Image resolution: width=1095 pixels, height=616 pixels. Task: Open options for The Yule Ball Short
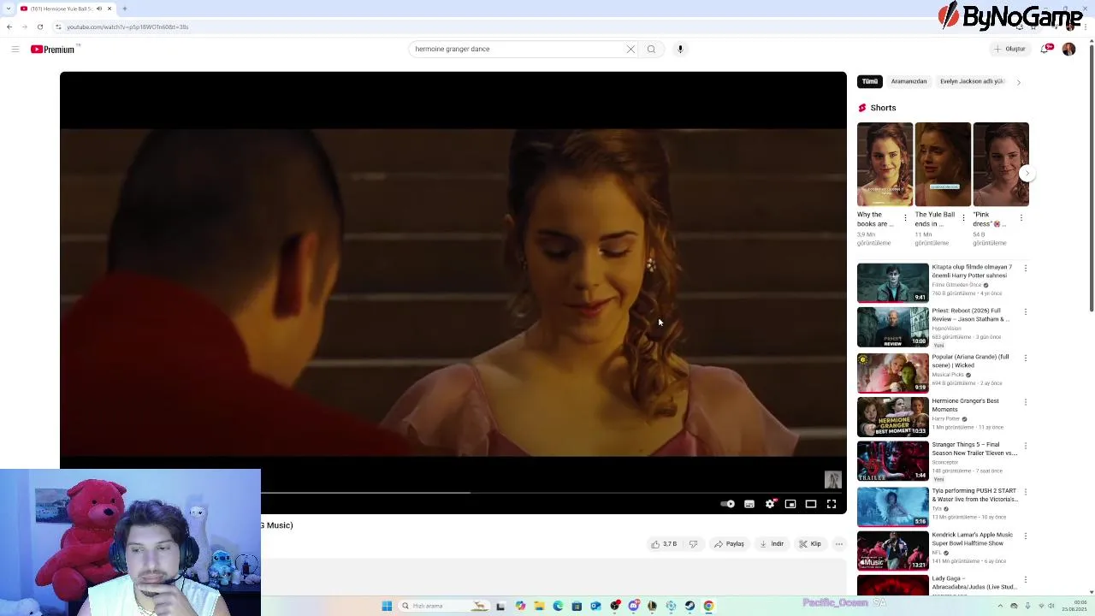(x=963, y=218)
